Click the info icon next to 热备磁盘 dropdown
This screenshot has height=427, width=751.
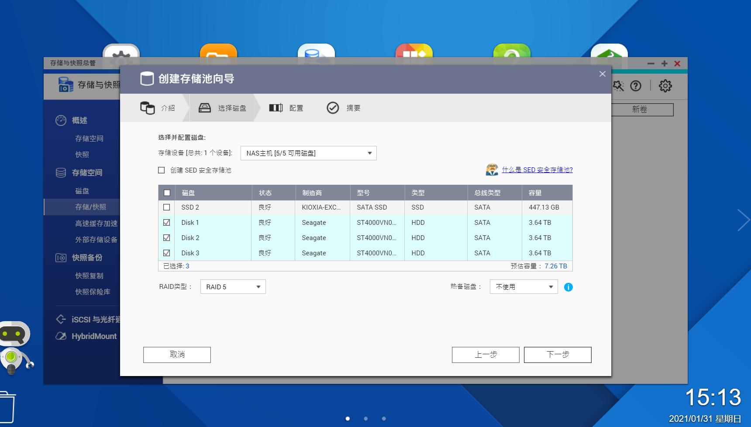tap(568, 287)
